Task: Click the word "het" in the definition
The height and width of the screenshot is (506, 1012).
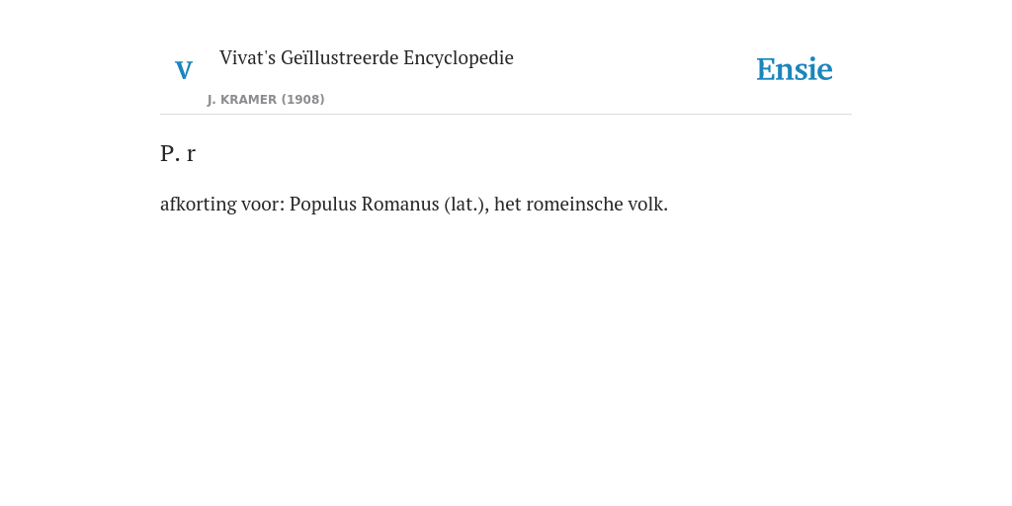Action: pos(508,204)
